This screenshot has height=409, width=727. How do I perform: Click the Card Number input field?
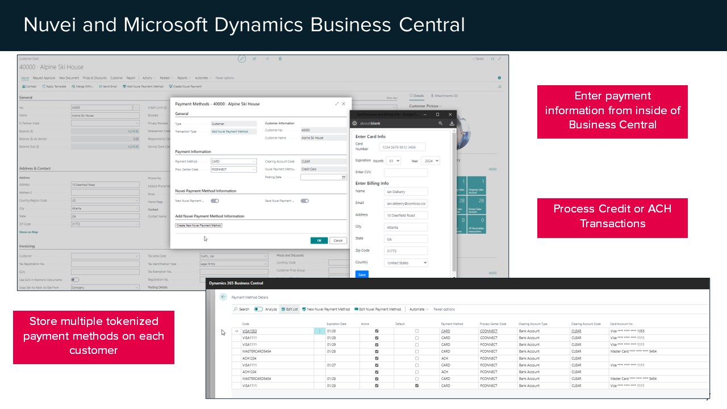click(x=402, y=147)
